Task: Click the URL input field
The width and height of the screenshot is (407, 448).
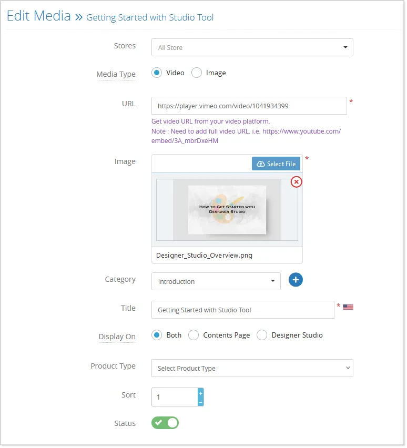Action: 250,106
